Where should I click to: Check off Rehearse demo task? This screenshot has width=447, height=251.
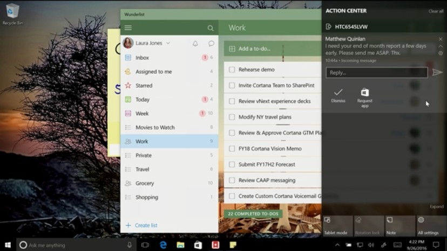[232, 69]
